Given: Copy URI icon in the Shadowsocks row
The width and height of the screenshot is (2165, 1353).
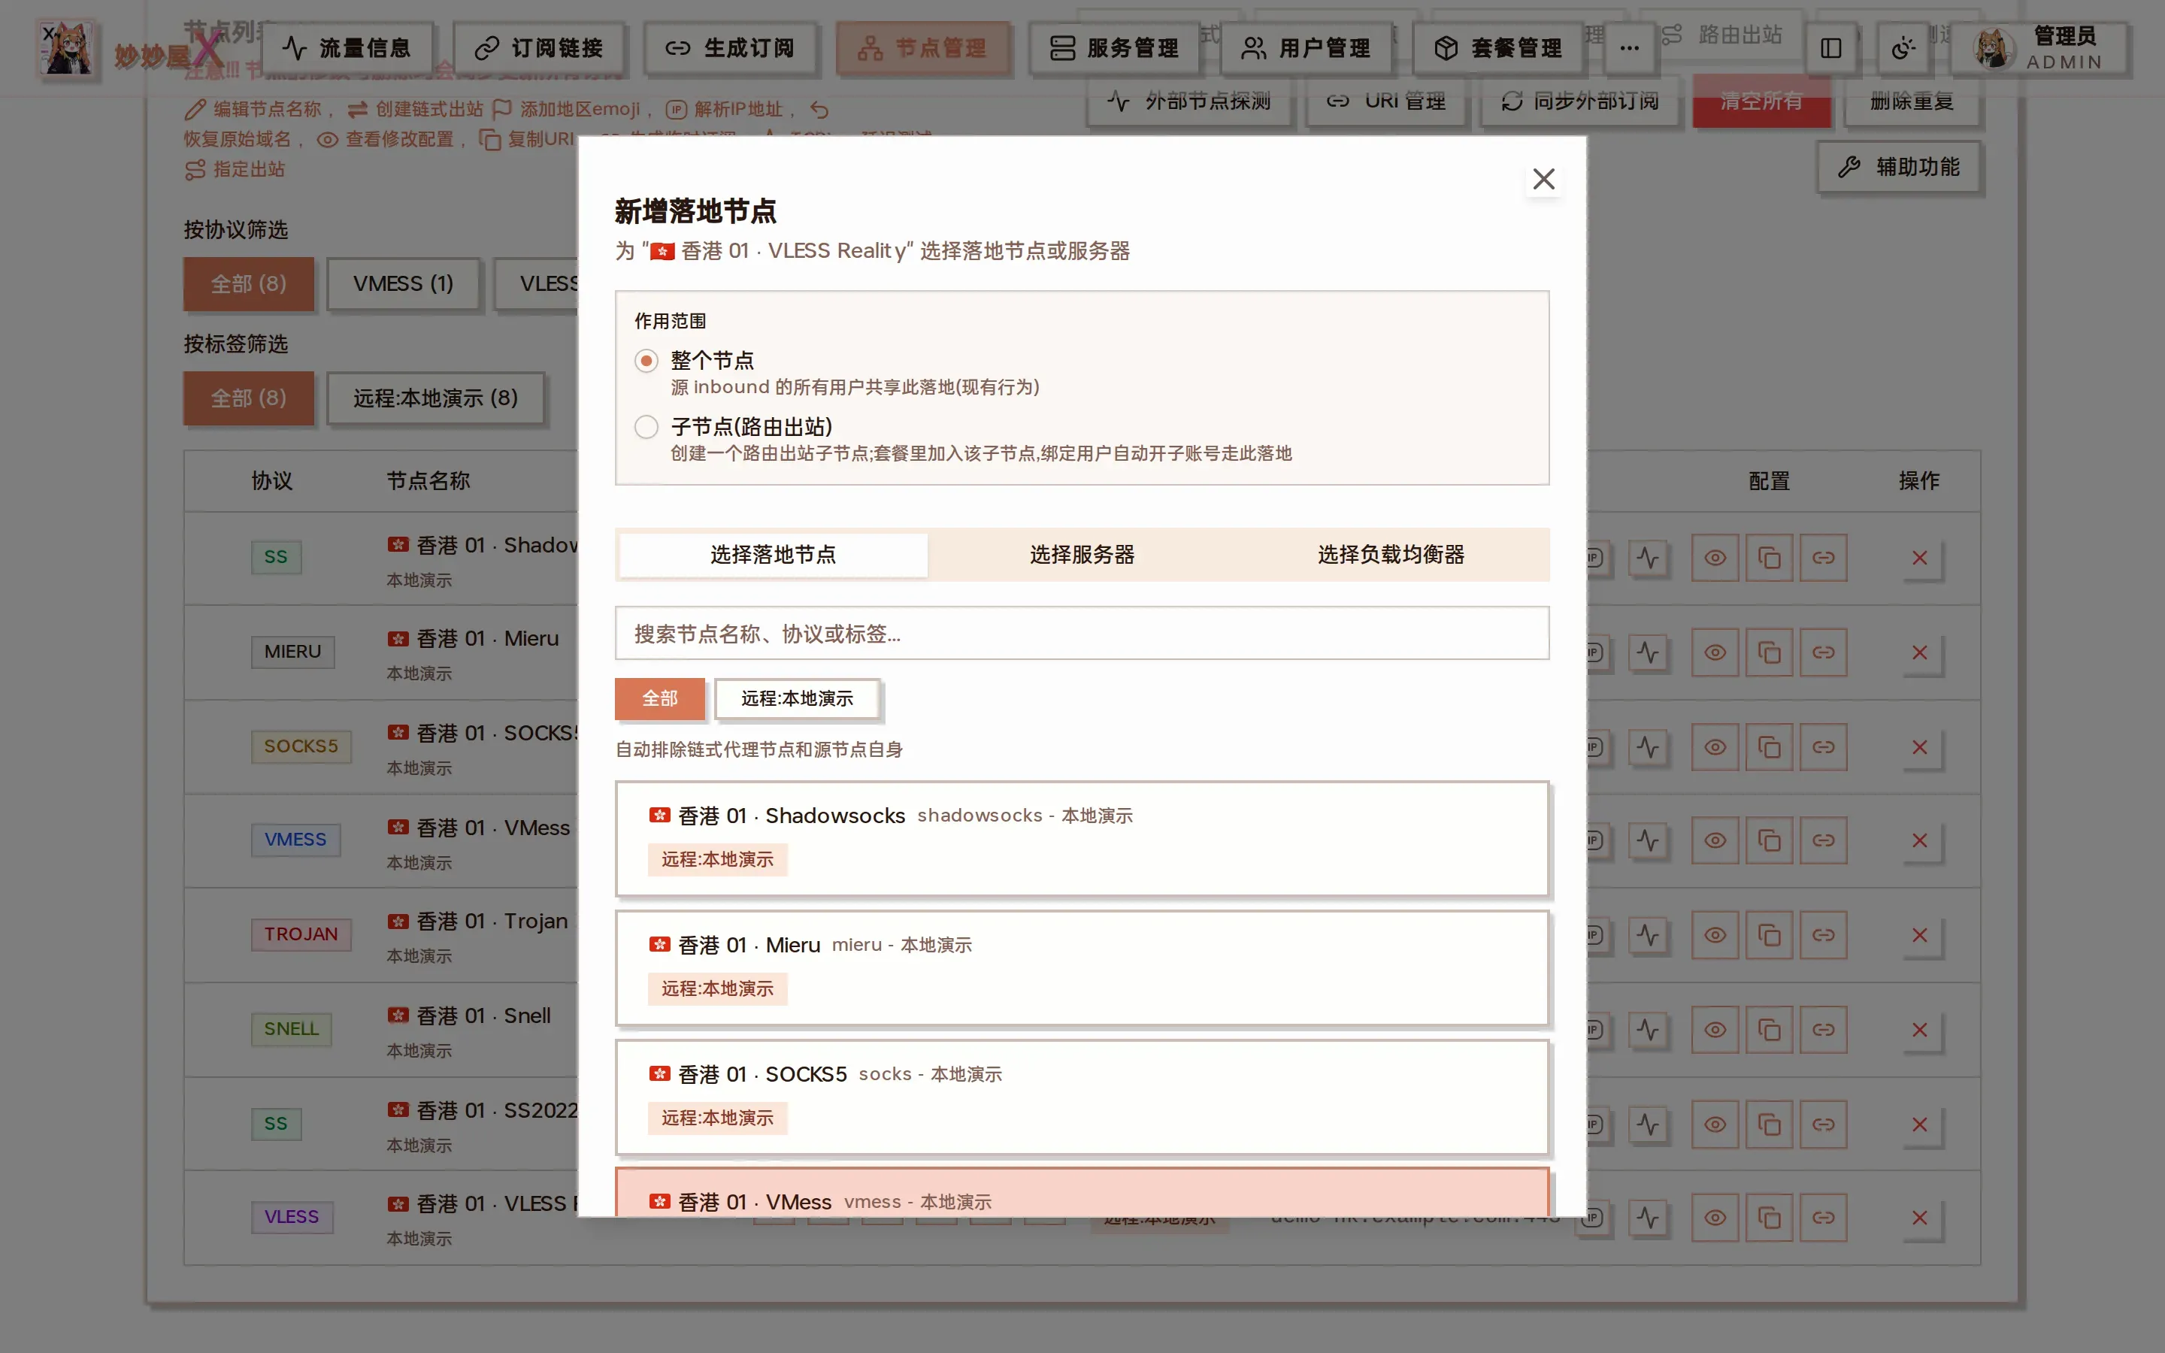Looking at the screenshot, I should [x=1769, y=558].
